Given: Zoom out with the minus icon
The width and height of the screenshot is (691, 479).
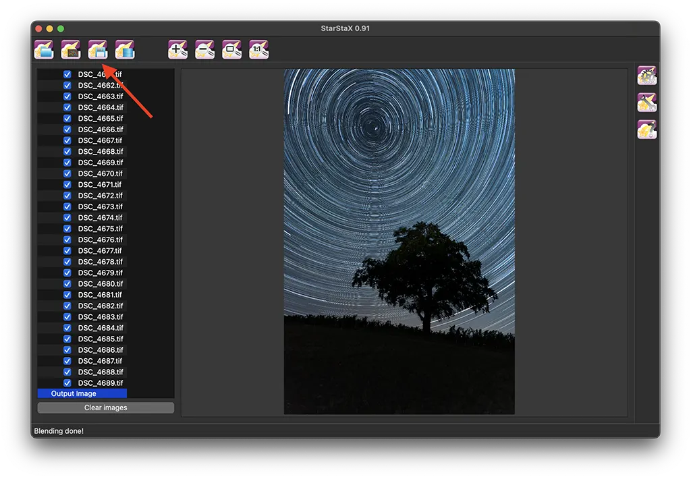Looking at the screenshot, I should pos(205,49).
